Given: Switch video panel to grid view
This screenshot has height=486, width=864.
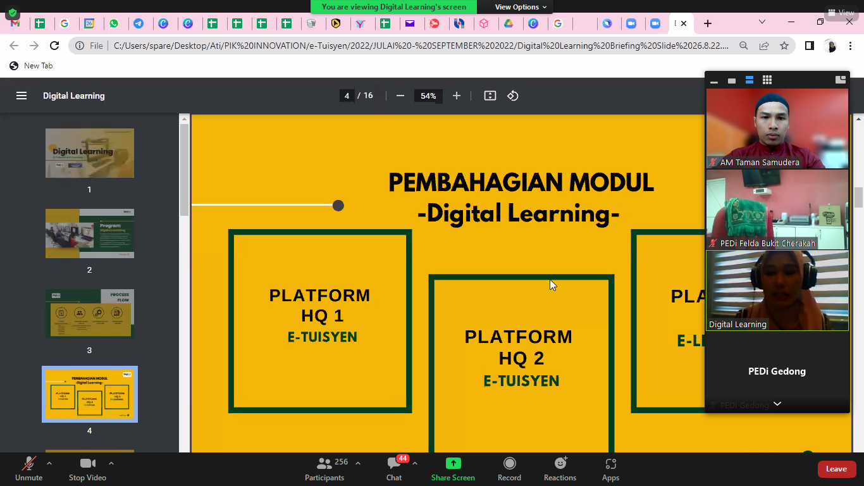Looking at the screenshot, I should (x=767, y=80).
